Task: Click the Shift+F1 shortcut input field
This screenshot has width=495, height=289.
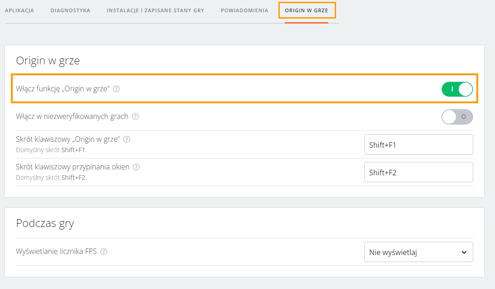Action: tap(418, 144)
